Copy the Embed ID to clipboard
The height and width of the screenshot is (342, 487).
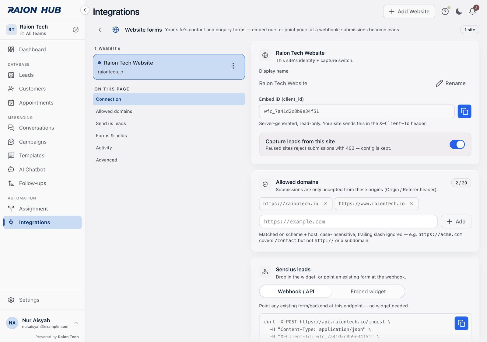click(464, 111)
